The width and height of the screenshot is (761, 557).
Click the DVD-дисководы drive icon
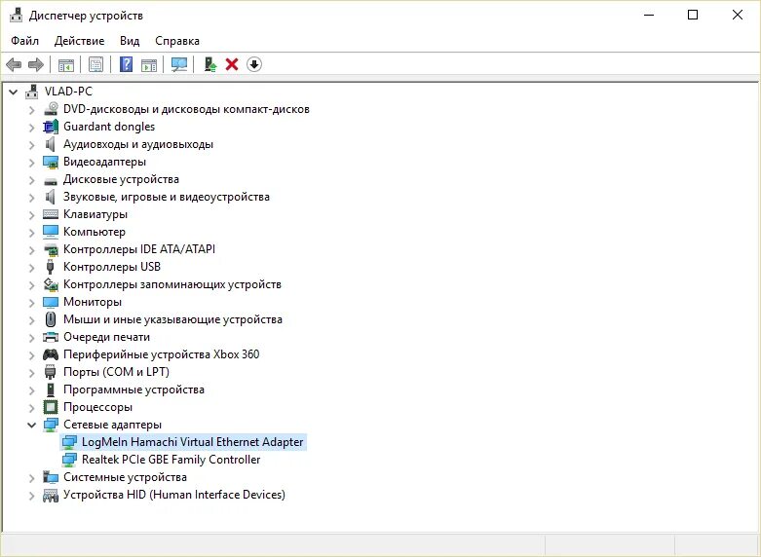51,109
